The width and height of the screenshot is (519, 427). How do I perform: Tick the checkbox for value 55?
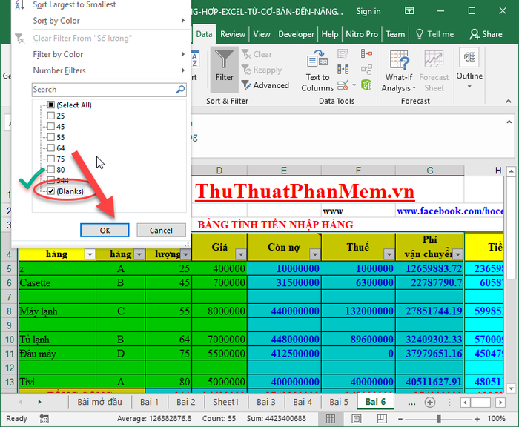(50, 138)
